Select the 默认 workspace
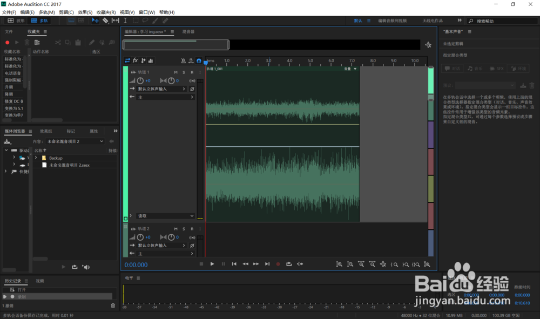540x319 pixels. pyautogui.click(x=358, y=21)
